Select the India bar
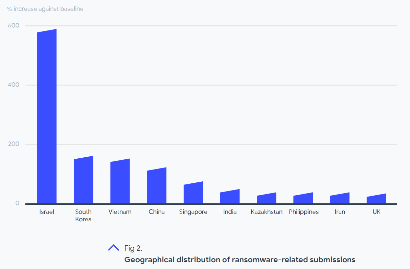410x269 pixels. click(230, 197)
